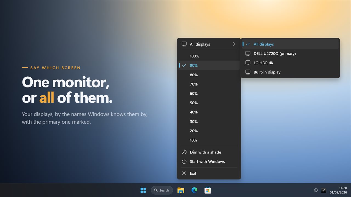Click the X icon beside Exit
Viewport: 351px width, 197px height.
click(184, 173)
